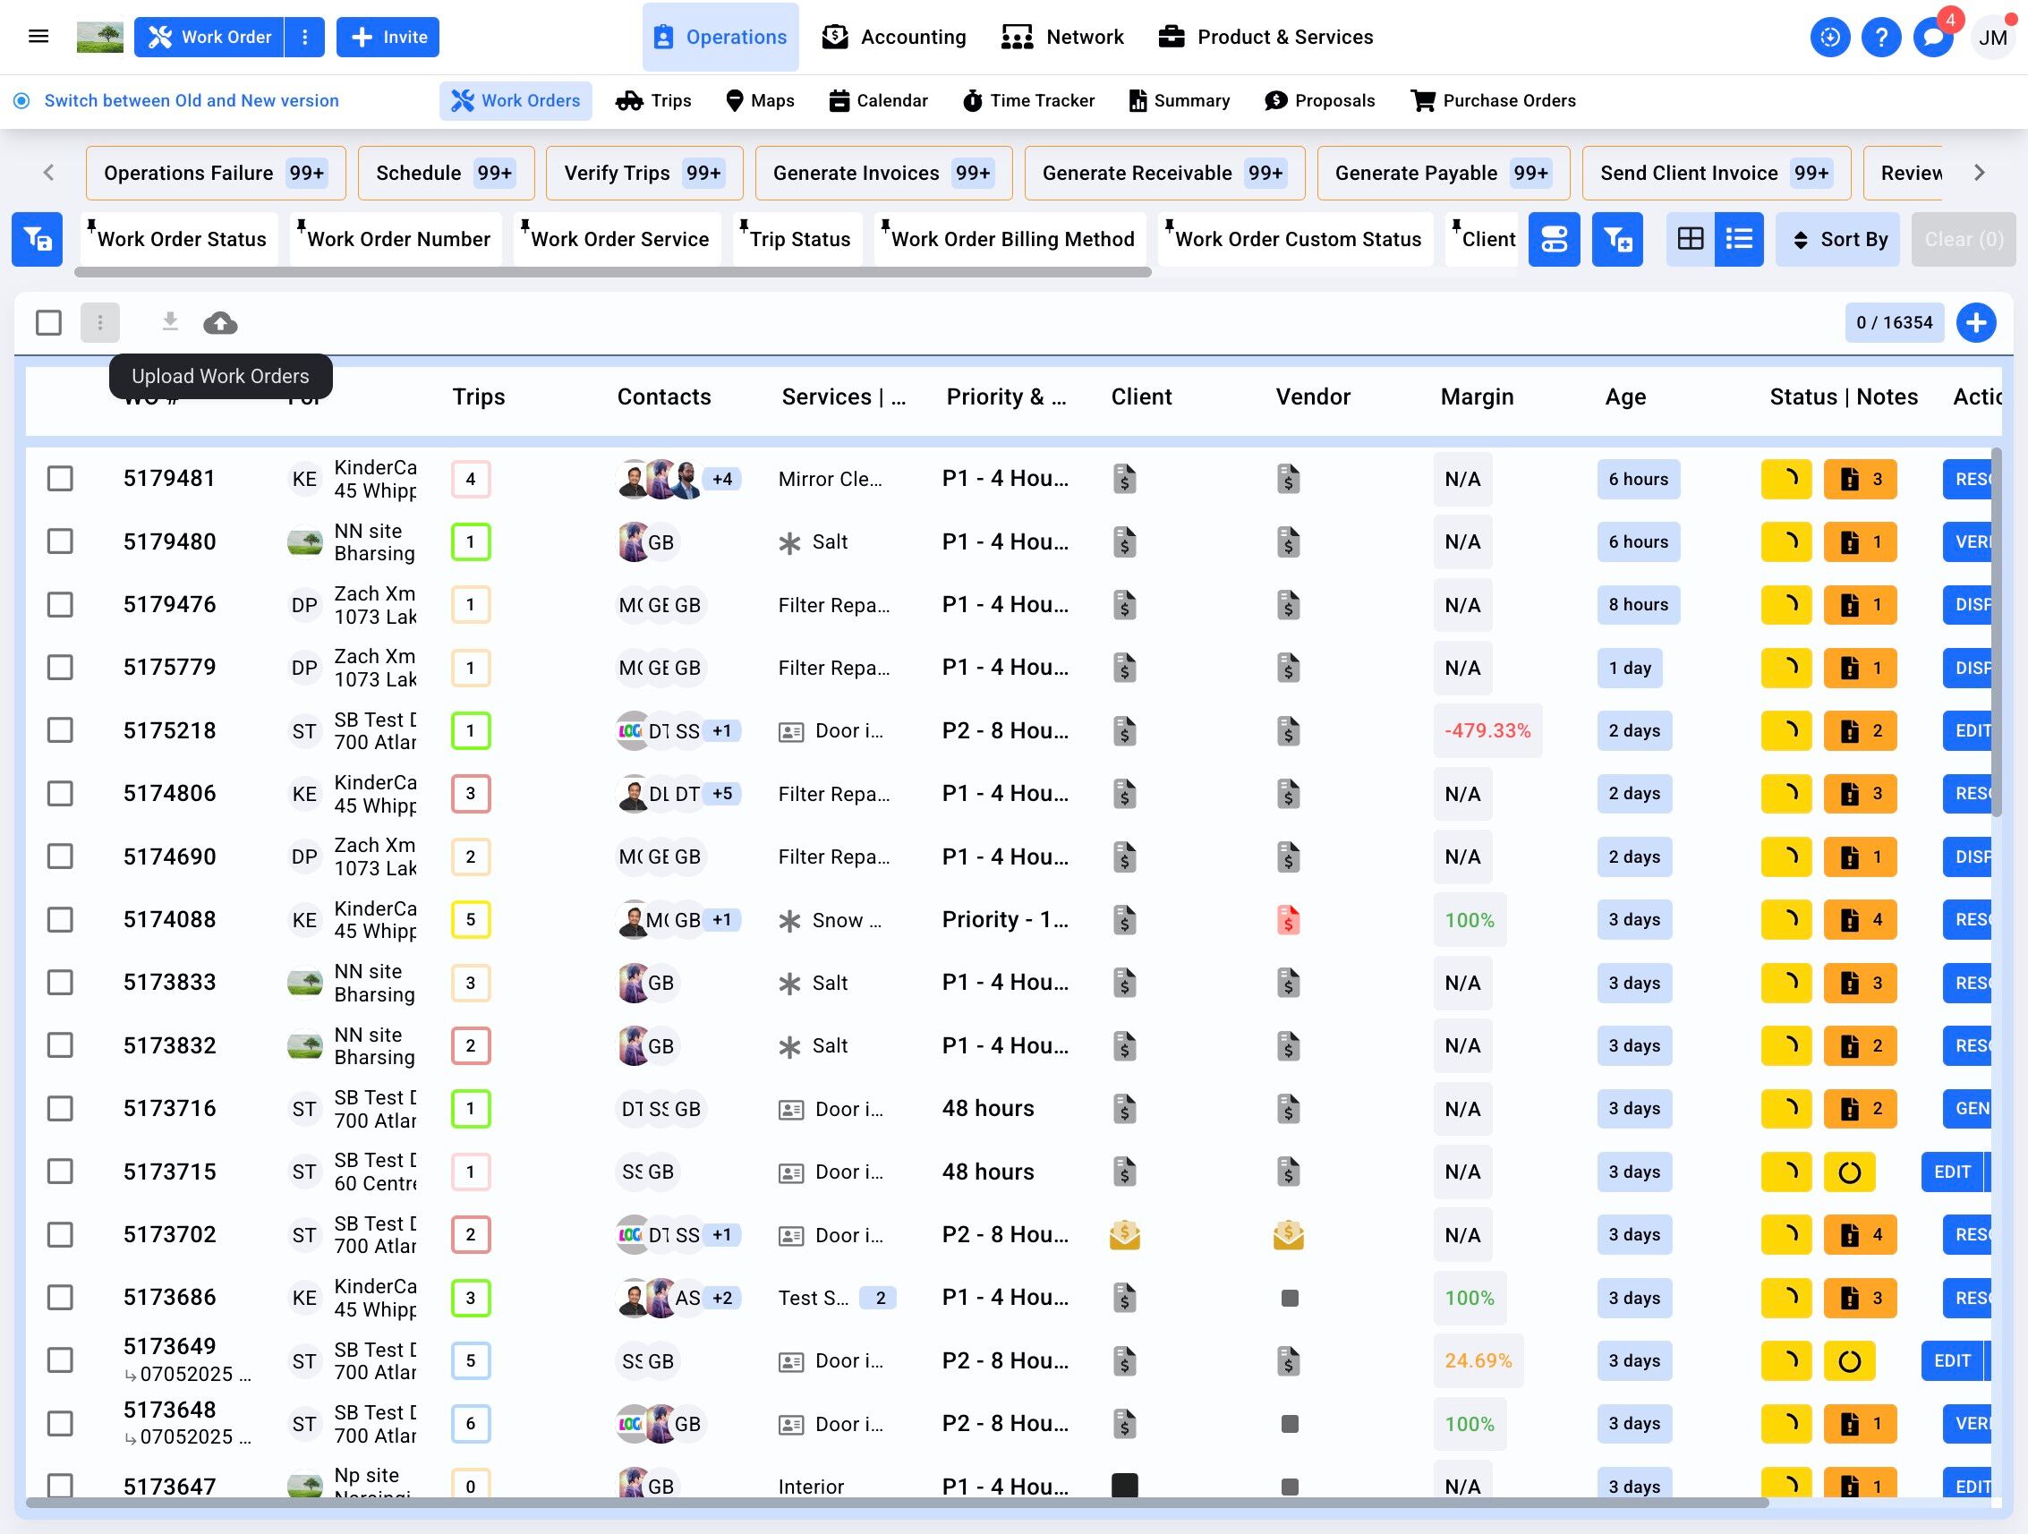Click the Invite button

(388, 38)
